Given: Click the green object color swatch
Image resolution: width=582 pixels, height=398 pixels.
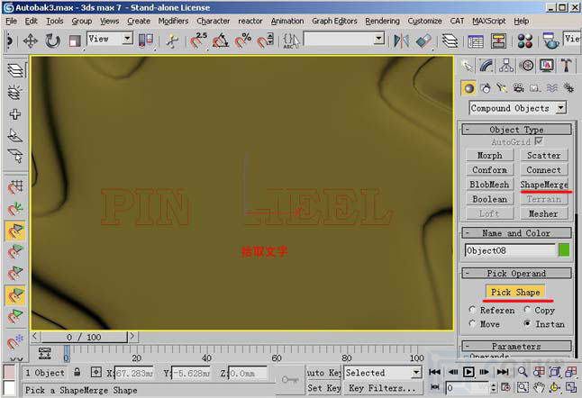Looking at the screenshot, I should (564, 250).
